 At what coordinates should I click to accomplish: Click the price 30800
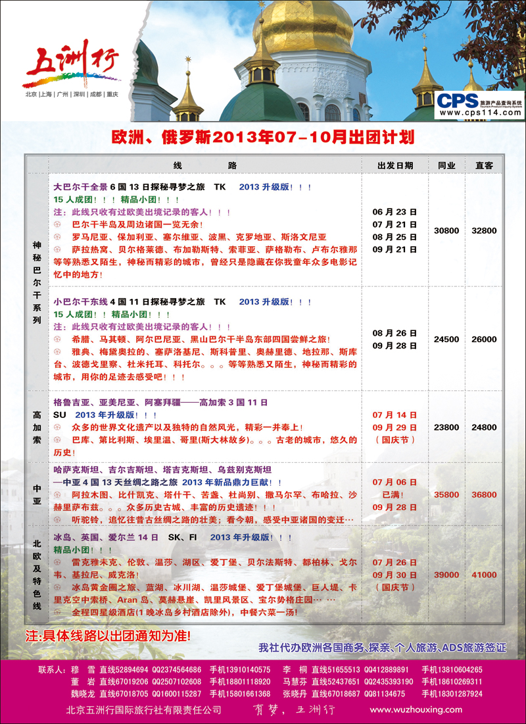pyautogui.click(x=446, y=231)
